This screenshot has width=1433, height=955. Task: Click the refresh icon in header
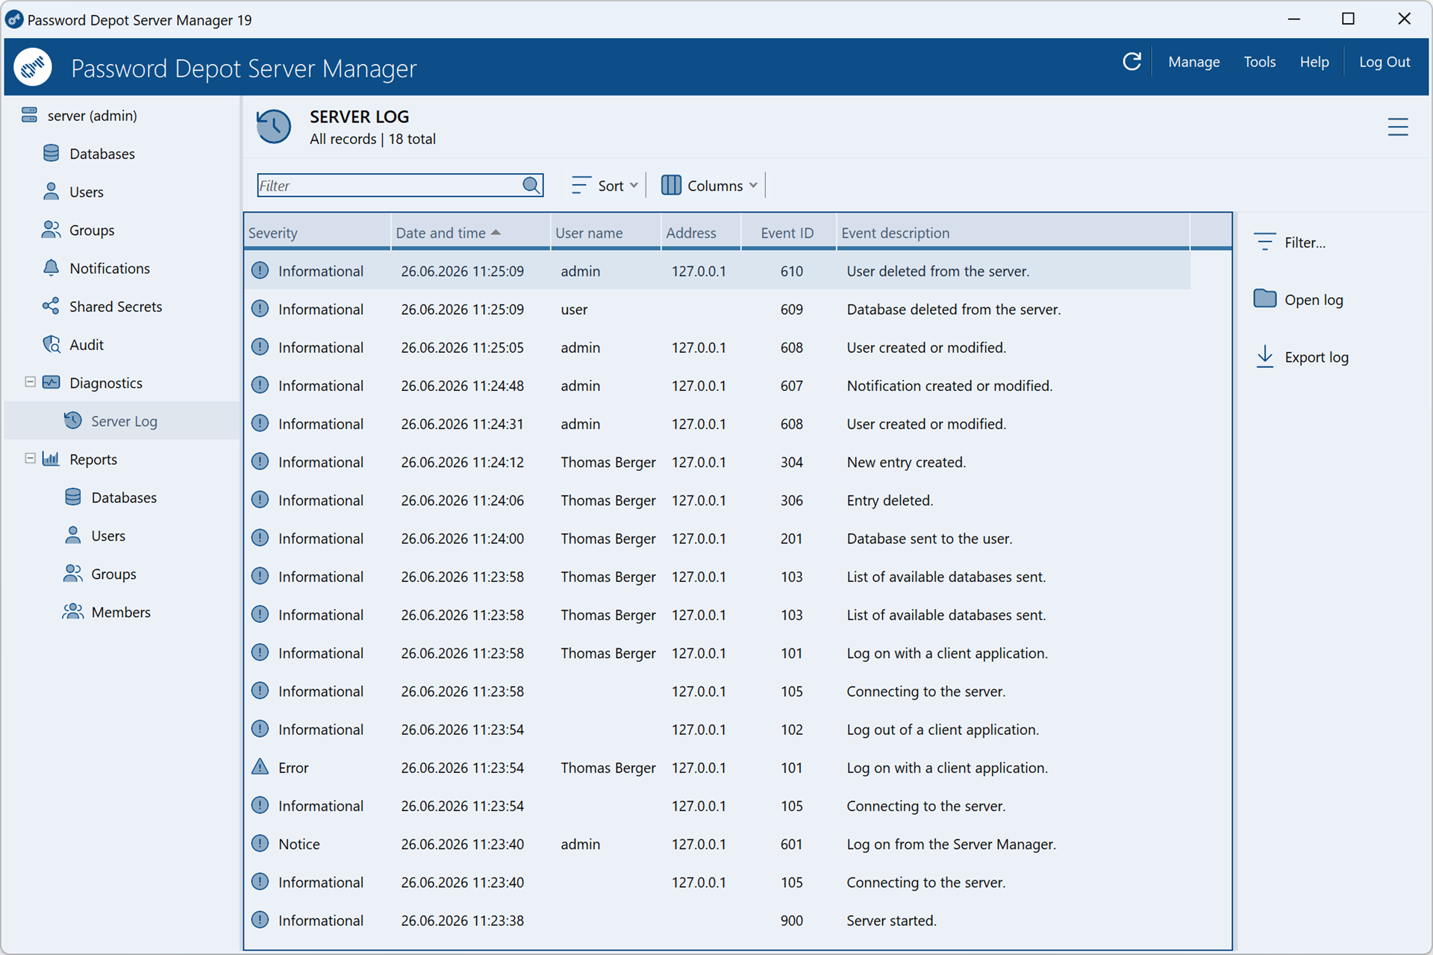tap(1131, 62)
